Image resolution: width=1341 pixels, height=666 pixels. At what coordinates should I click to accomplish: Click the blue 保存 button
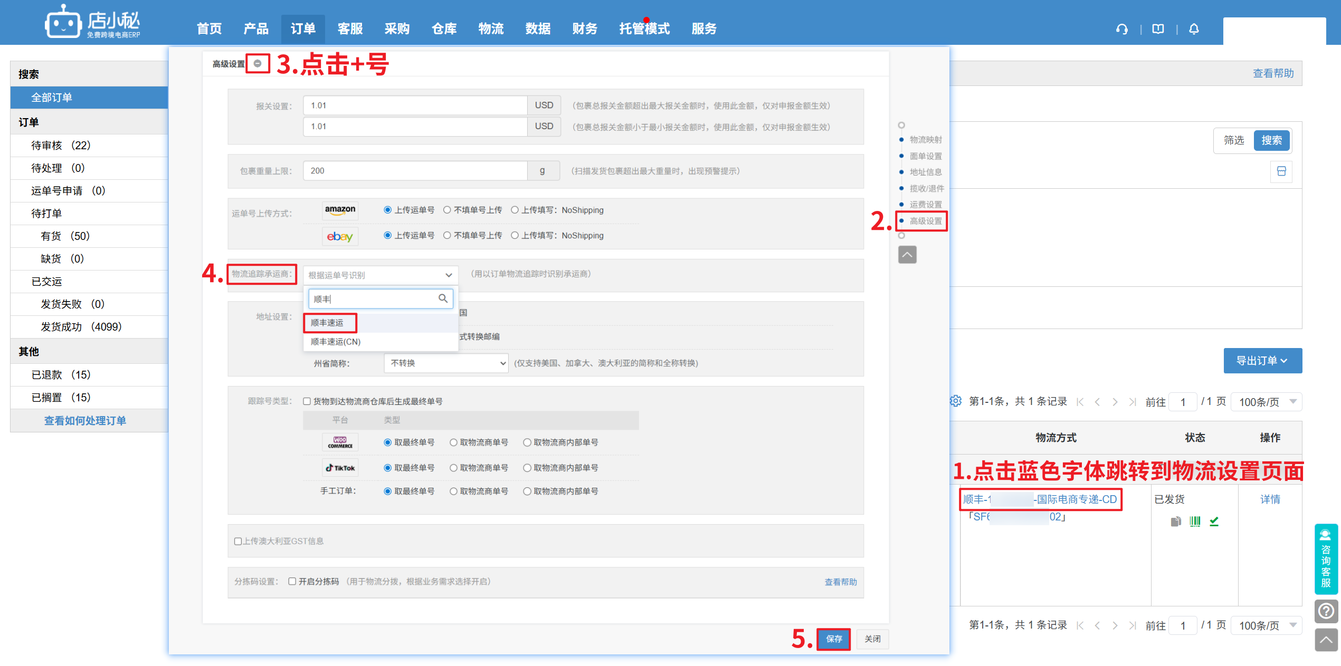tap(833, 639)
